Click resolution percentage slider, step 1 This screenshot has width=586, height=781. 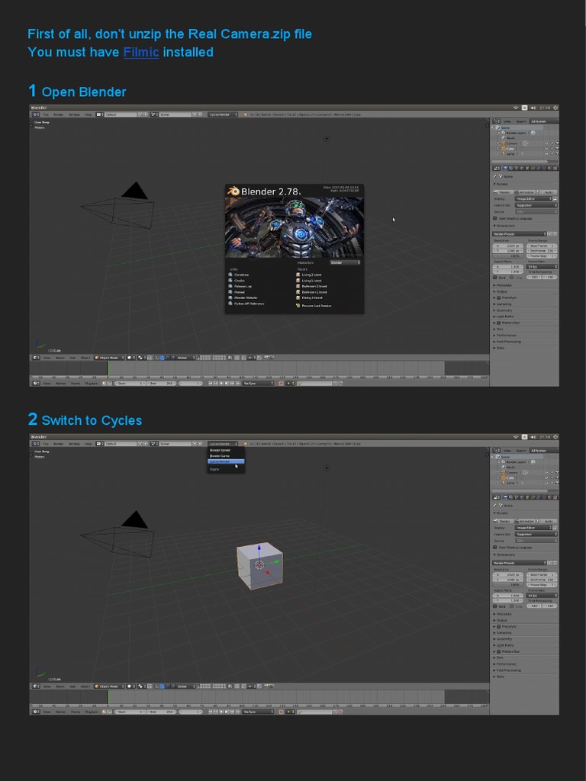coord(507,256)
